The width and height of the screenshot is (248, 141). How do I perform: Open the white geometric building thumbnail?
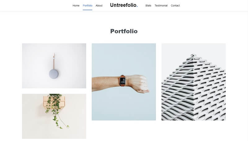click(193, 82)
